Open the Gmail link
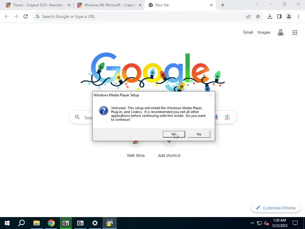This screenshot has height=229, width=305. click(248, 32)
